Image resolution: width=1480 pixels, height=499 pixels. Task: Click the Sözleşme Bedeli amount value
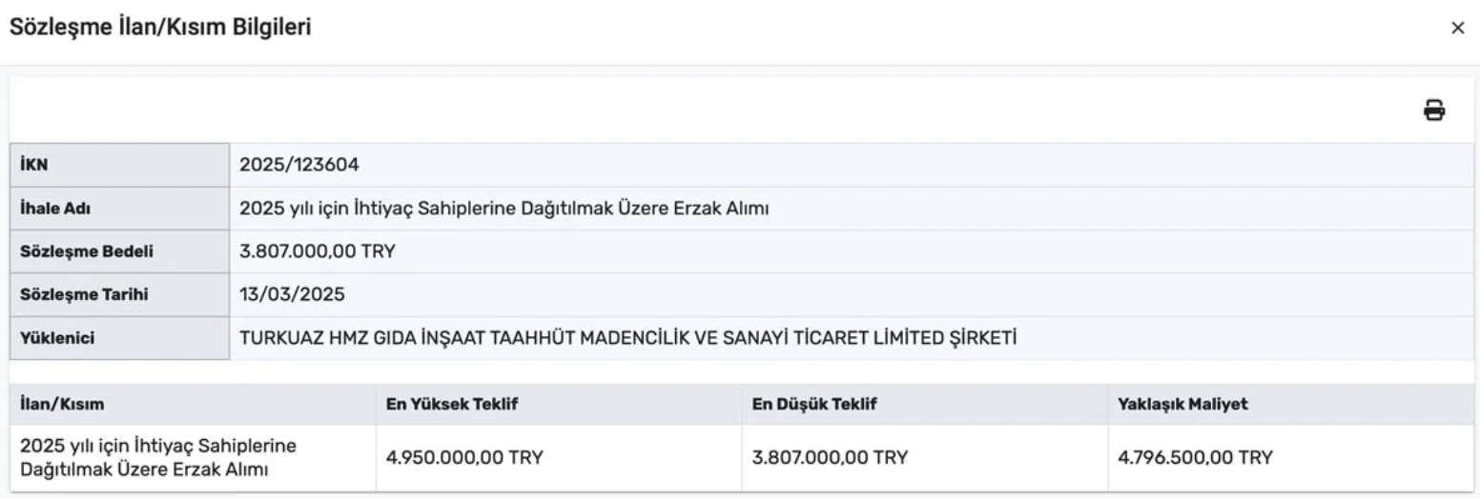pos(317,251)
